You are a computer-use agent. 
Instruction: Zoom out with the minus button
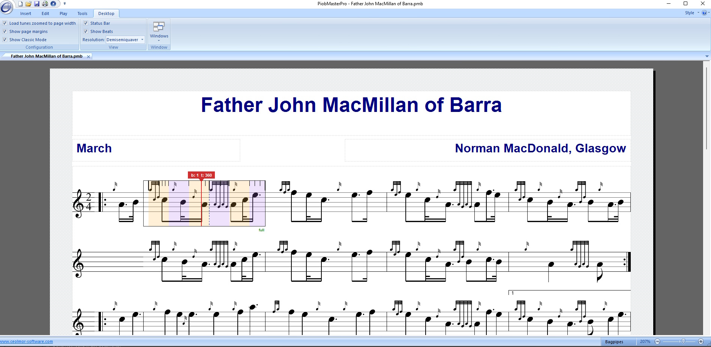[657, 341]
